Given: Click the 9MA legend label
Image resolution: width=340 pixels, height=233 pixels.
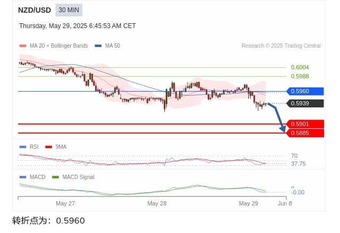Looking at the screenshot, I should (61, 147).
